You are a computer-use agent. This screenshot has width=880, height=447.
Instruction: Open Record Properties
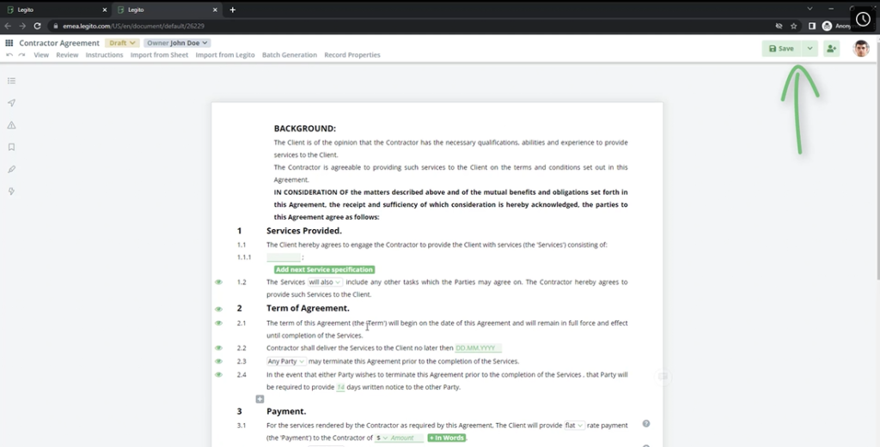pos(351,55)
